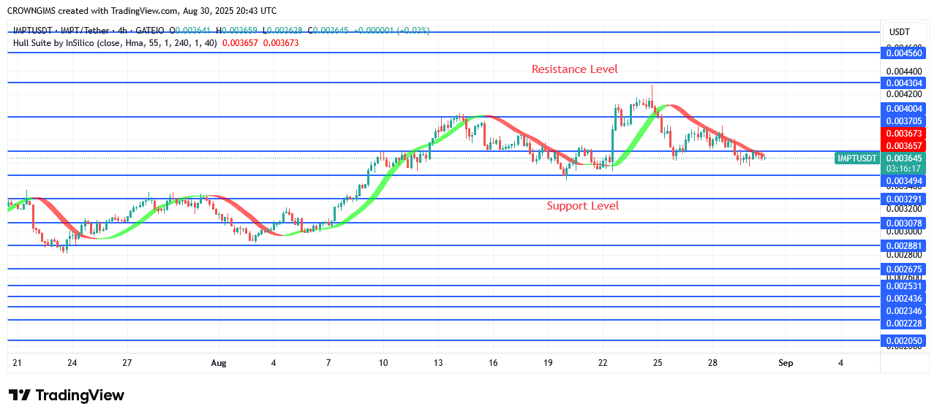Click the 13 date label on time axis
Screen dimensions: 937x417
point(438,362)
